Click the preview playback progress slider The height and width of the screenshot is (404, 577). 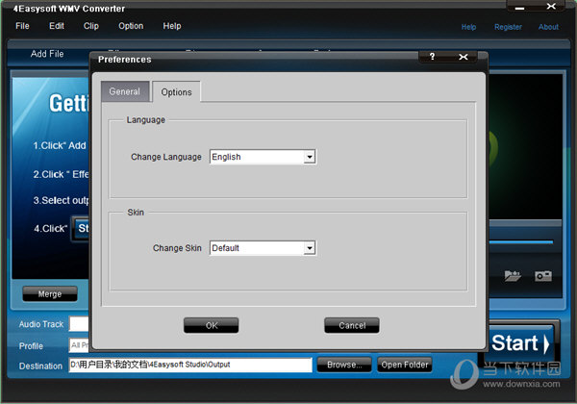point(520,242)
